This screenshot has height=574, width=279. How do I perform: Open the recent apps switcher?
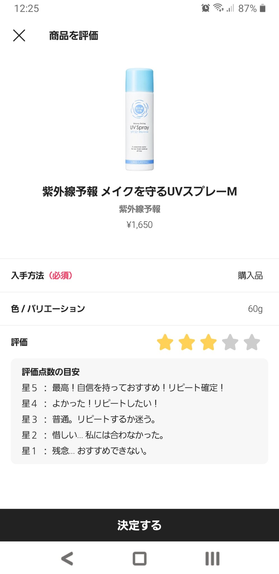tap(212, 558)
